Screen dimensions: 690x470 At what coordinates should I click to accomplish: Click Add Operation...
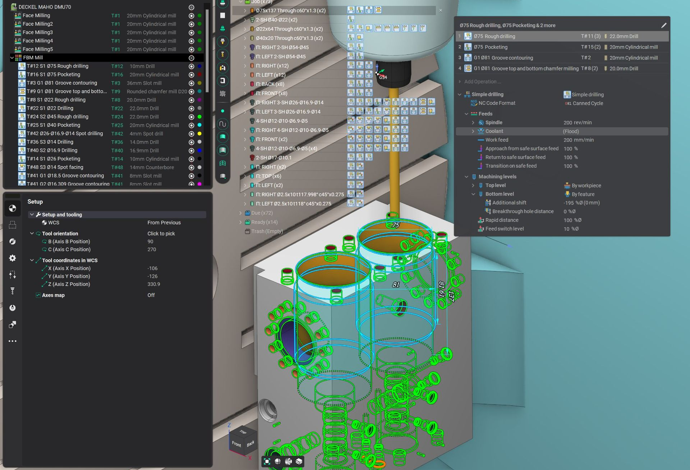click(x=482, y=82)
